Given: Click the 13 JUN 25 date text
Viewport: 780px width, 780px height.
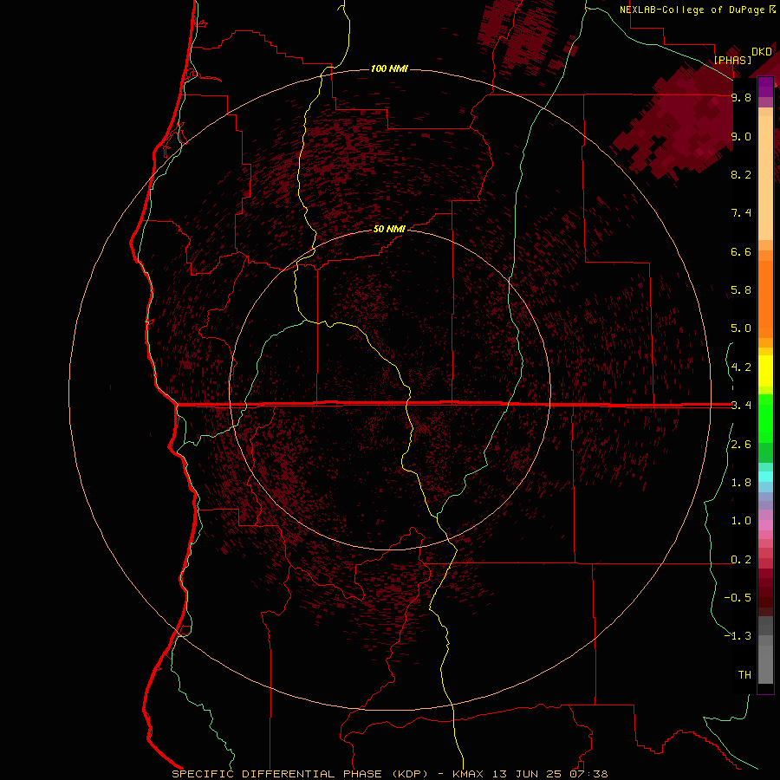Looking at the screenshot, I should click(527, 774).
